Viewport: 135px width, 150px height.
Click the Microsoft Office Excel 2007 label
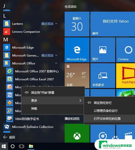(35, 79)
